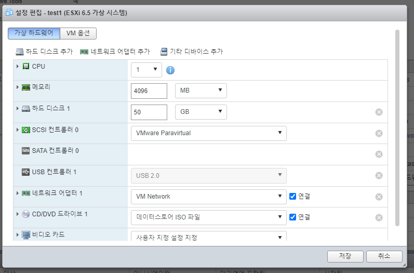Open the USB 2.0 dropdown

click(209, 176)
